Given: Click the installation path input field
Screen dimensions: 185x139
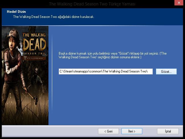Looking at the screenshot, I should coord(105,71).
